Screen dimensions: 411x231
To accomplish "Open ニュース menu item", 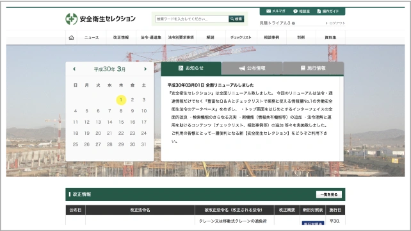I will tap(92, 38).
